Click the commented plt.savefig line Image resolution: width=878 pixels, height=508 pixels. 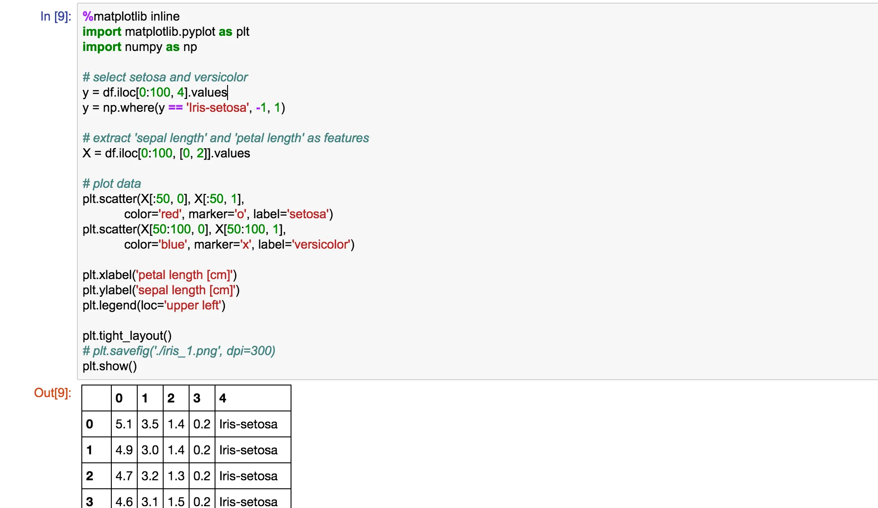pyautogui.click(x=179, y=351)
